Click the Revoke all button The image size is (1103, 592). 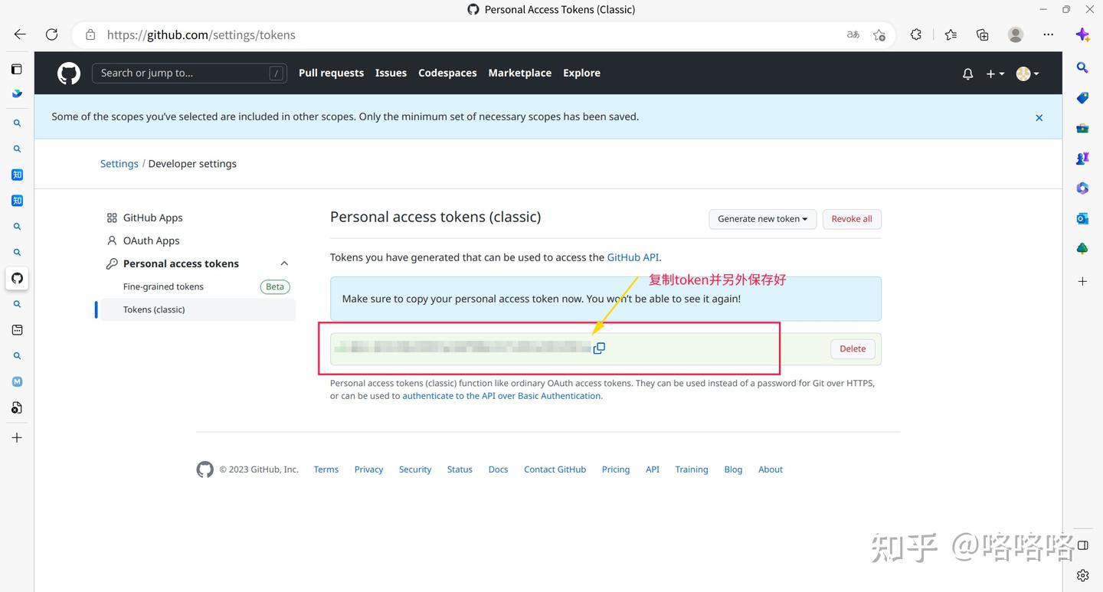(x=852, y=219)
